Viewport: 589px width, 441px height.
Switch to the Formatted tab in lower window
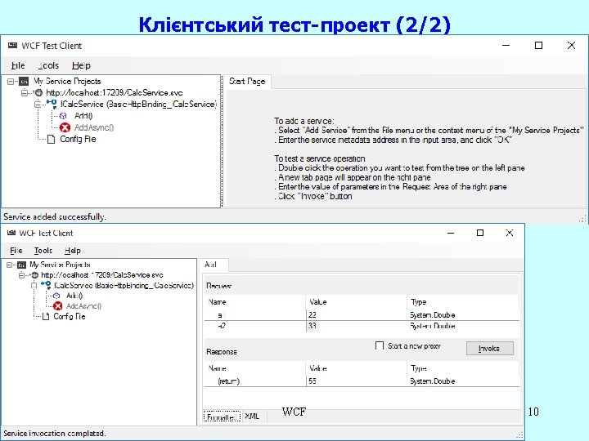coord(222,417)
